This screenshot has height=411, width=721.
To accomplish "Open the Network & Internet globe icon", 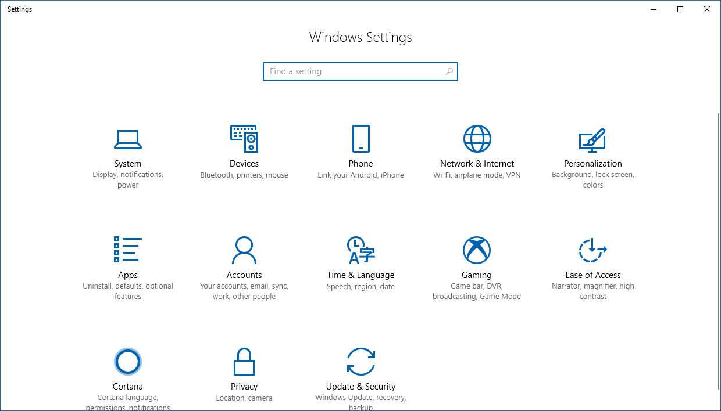I will tap(477, 139).
